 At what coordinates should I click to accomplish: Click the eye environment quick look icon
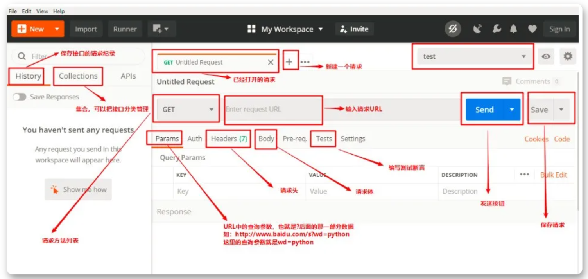[x=546, y=56]
